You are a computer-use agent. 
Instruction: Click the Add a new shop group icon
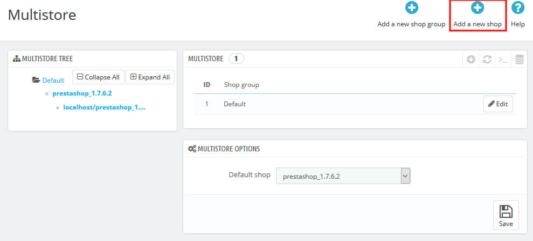coord(411,8)
